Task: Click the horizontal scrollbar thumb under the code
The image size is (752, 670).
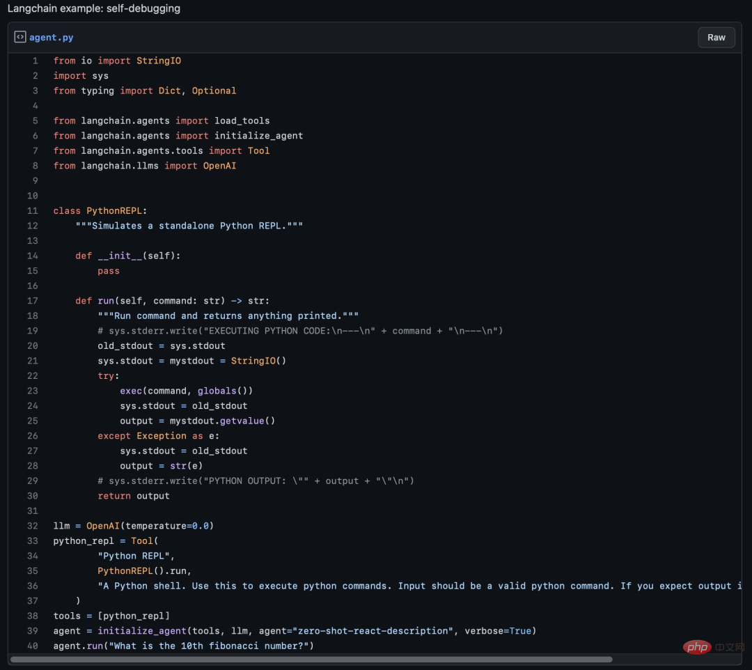Action: [311, 659]
